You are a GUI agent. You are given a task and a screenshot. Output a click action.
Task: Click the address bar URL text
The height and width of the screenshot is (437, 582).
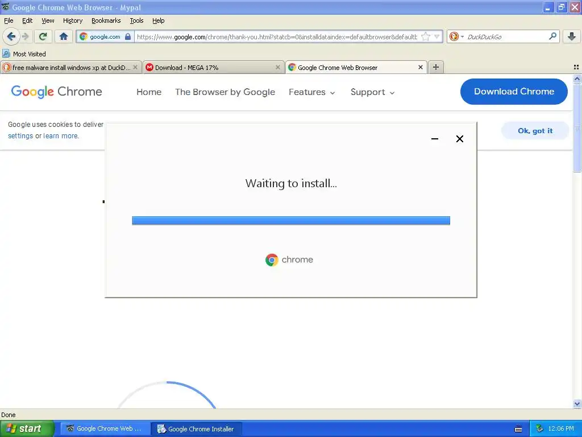[277, 37]
